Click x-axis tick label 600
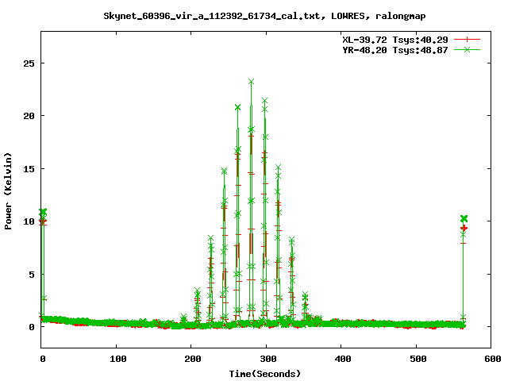508x381 pixels. point(493,359)
